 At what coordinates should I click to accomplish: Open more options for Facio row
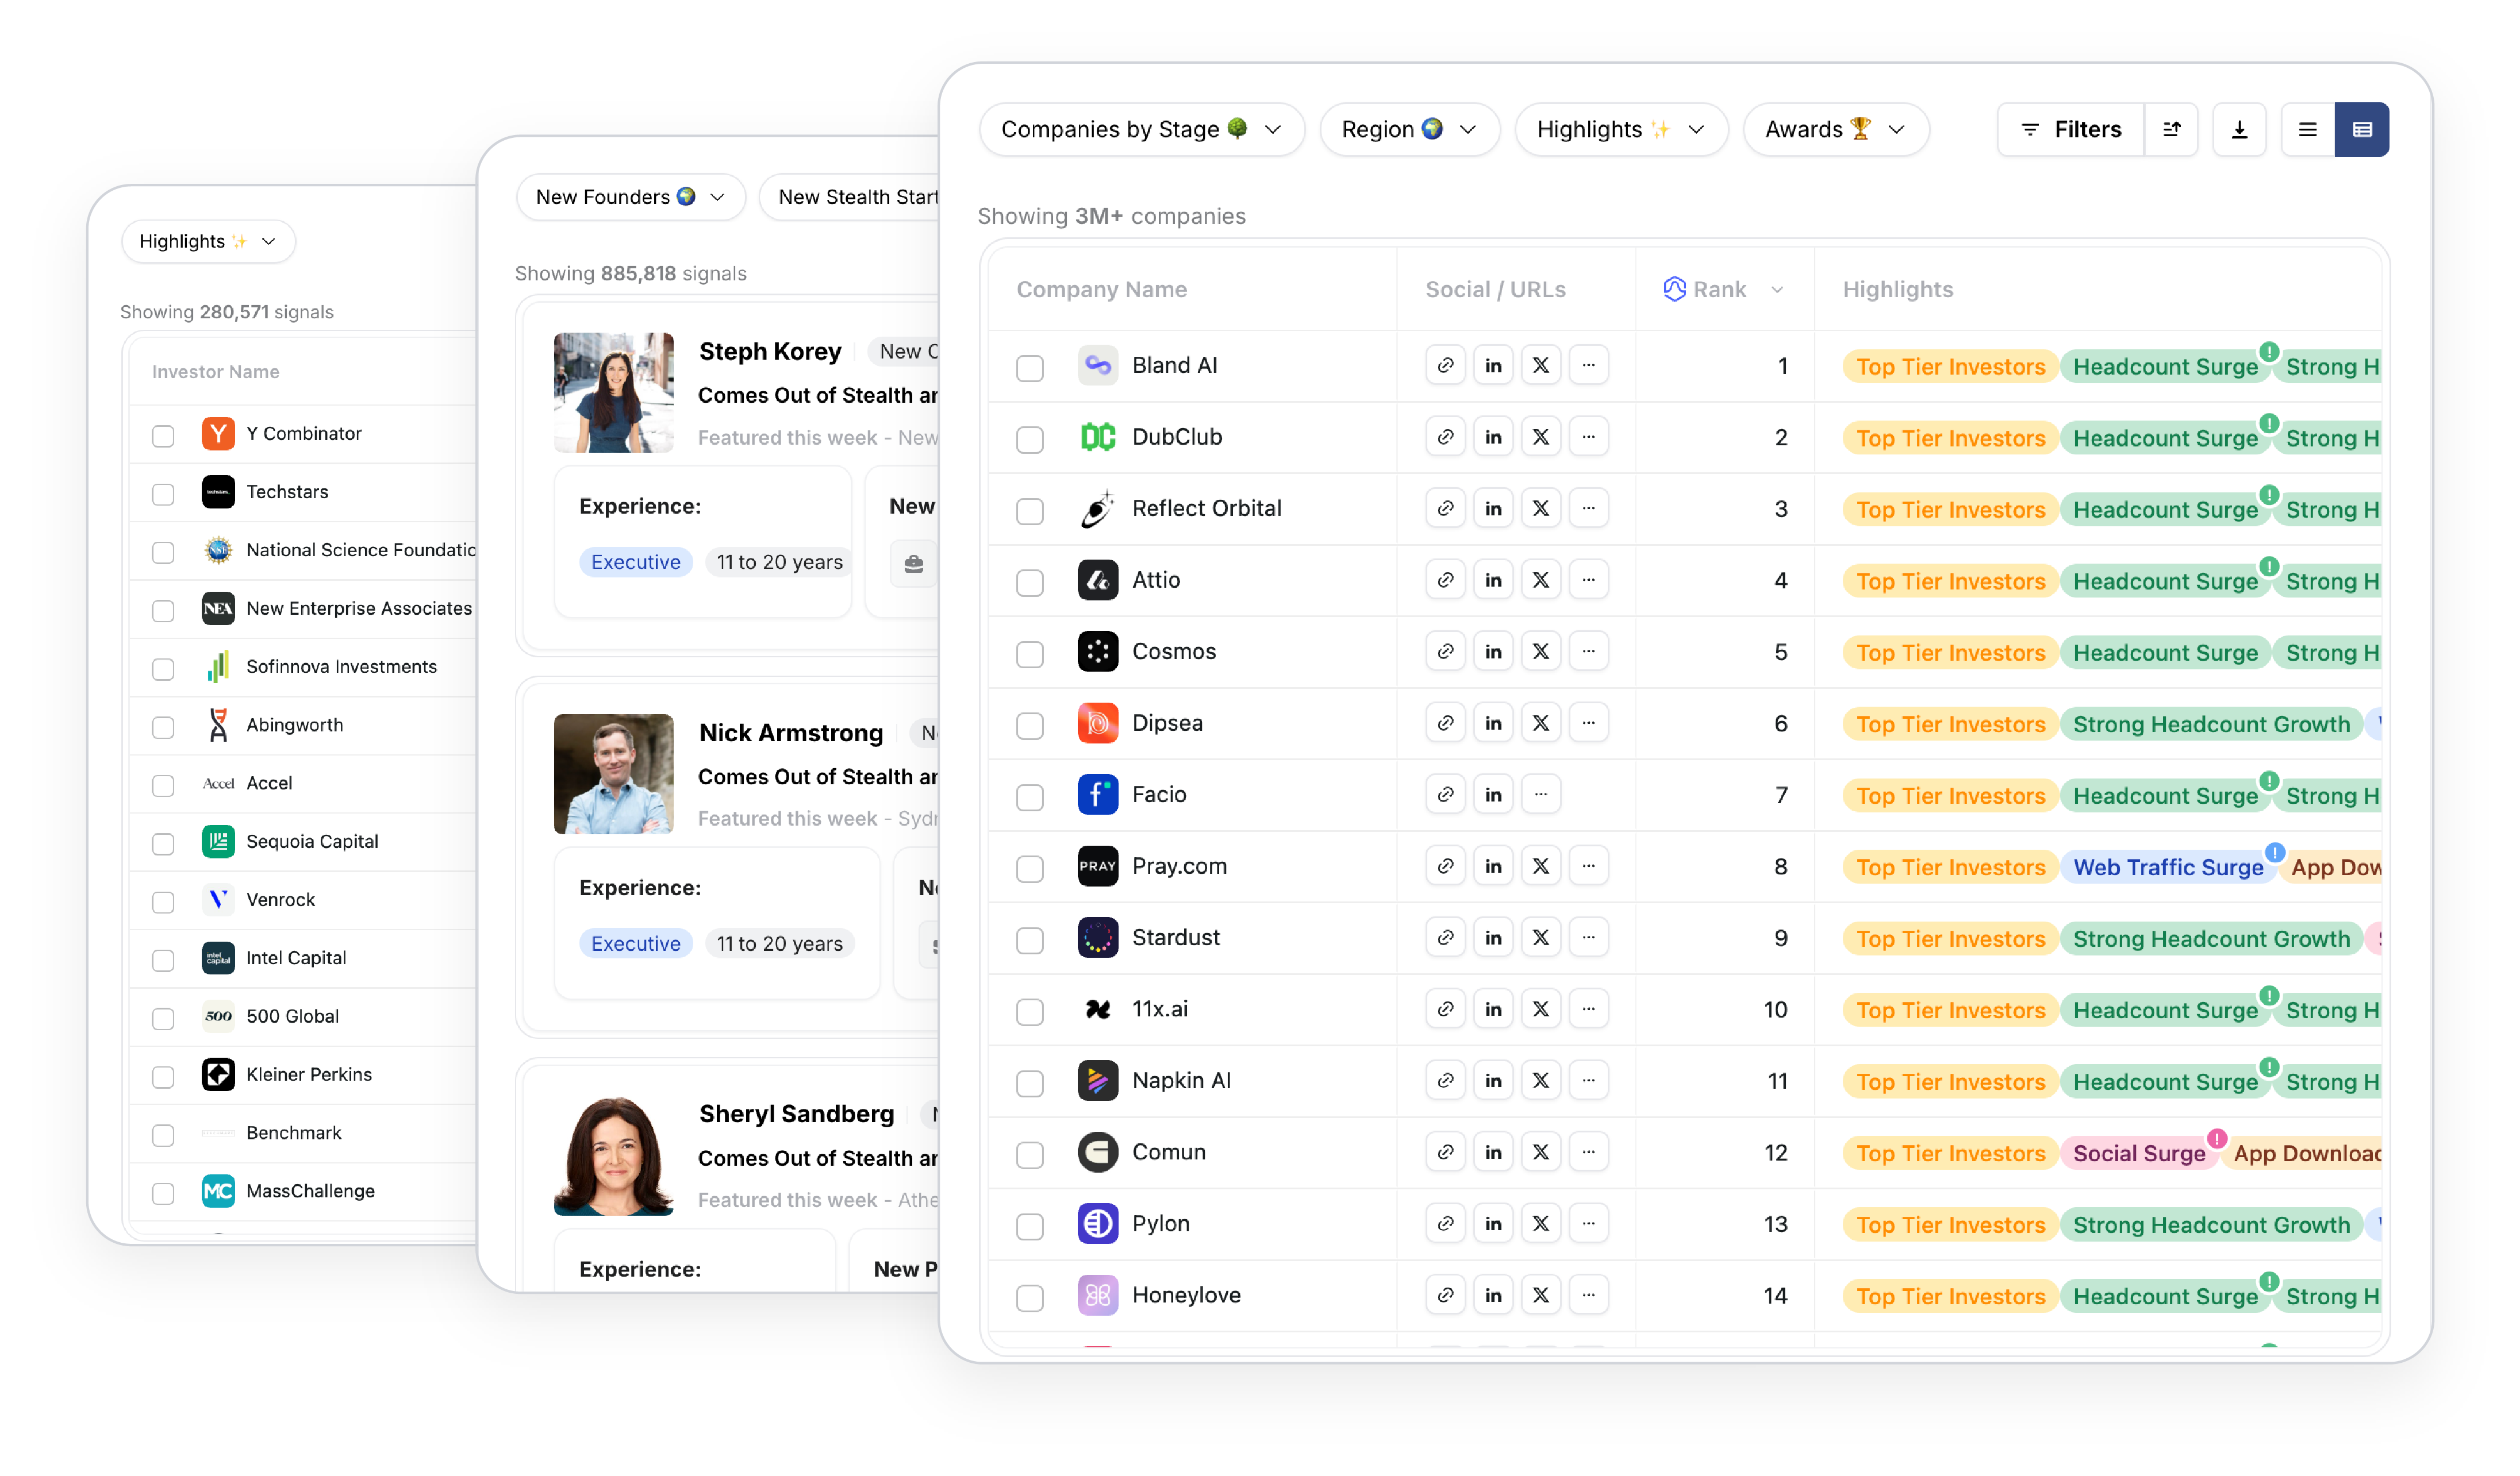[x=1541, y=795]
